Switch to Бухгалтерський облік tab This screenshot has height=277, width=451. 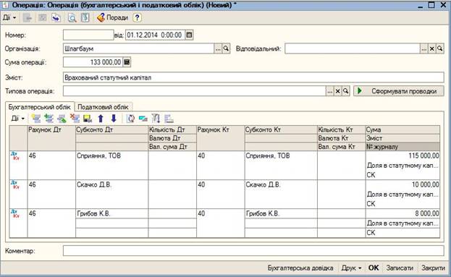pos(40,107)
